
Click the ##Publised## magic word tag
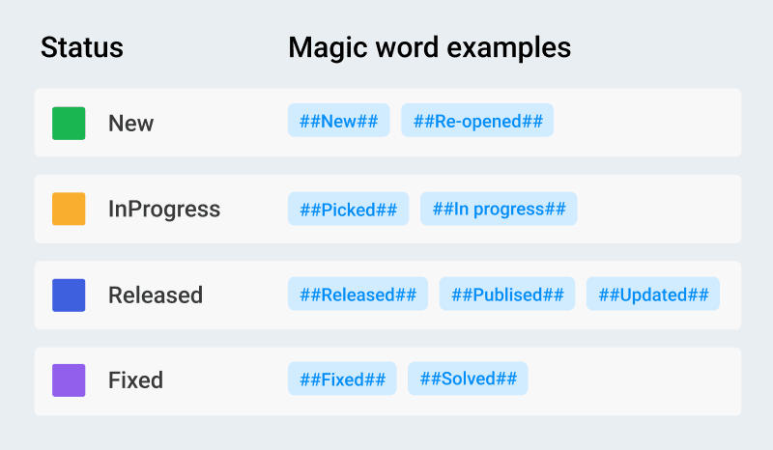(506, 295)
